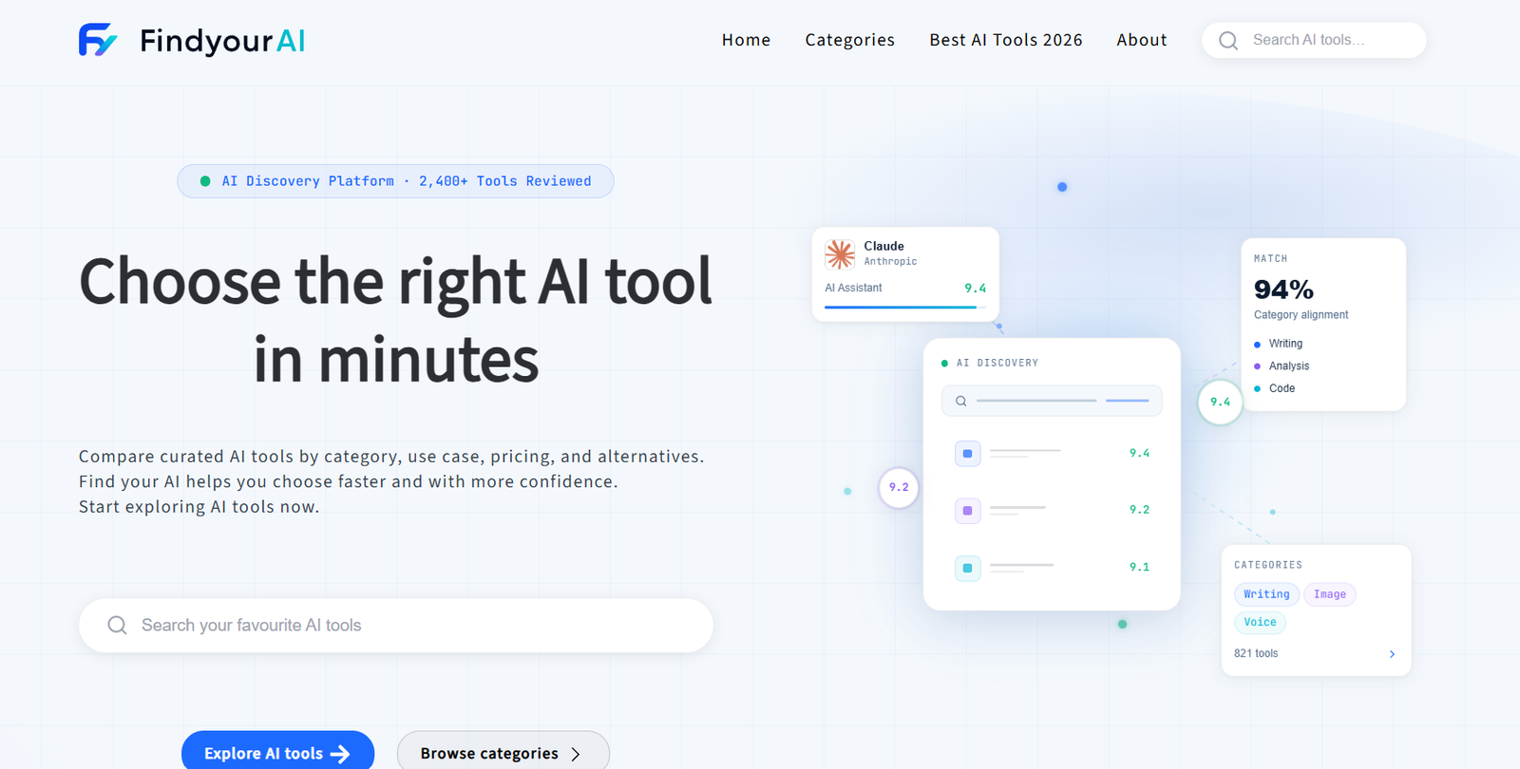The height and width of the screenshot is (769, 1520).
Task: Click the 9.2 circular score bubble
Action: 899,487
